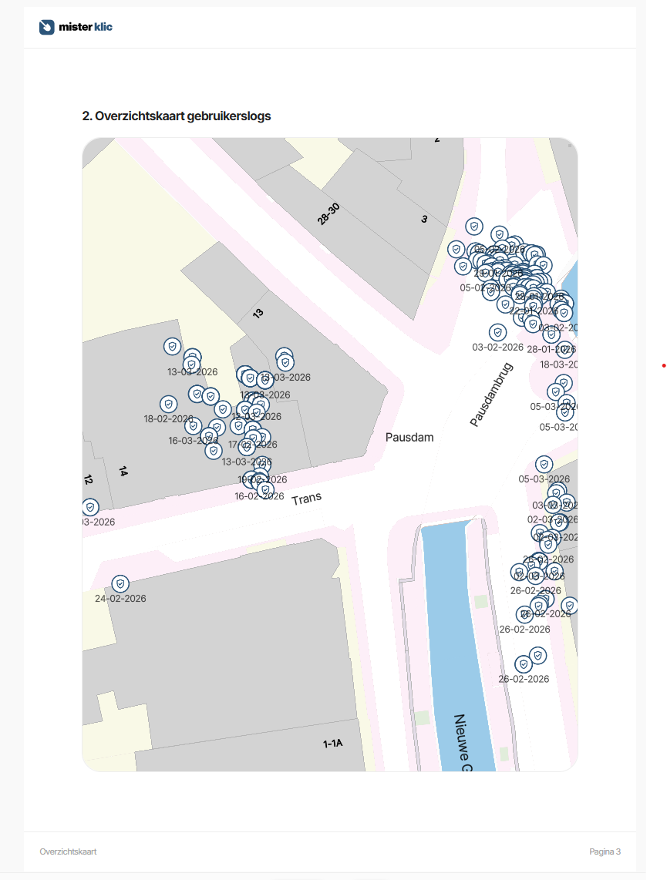667x880 pixels.
Task: Click the '22-01-2026' date label
Action: pos(534,311)
